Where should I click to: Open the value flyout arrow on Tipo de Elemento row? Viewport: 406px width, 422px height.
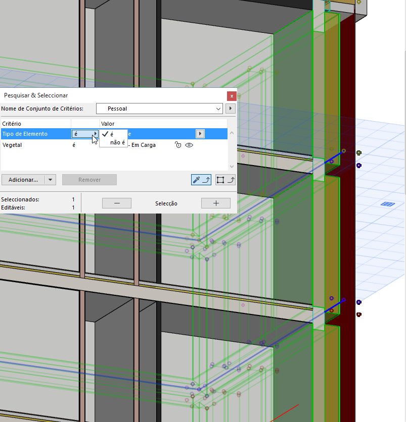[200, 133]
